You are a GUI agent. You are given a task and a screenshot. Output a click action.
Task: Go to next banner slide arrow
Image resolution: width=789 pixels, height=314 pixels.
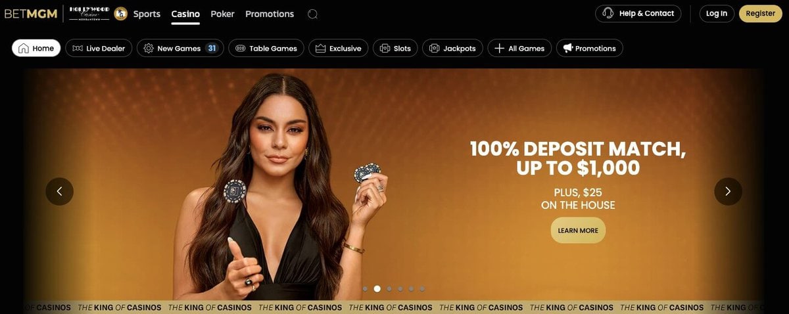[728, 191]
